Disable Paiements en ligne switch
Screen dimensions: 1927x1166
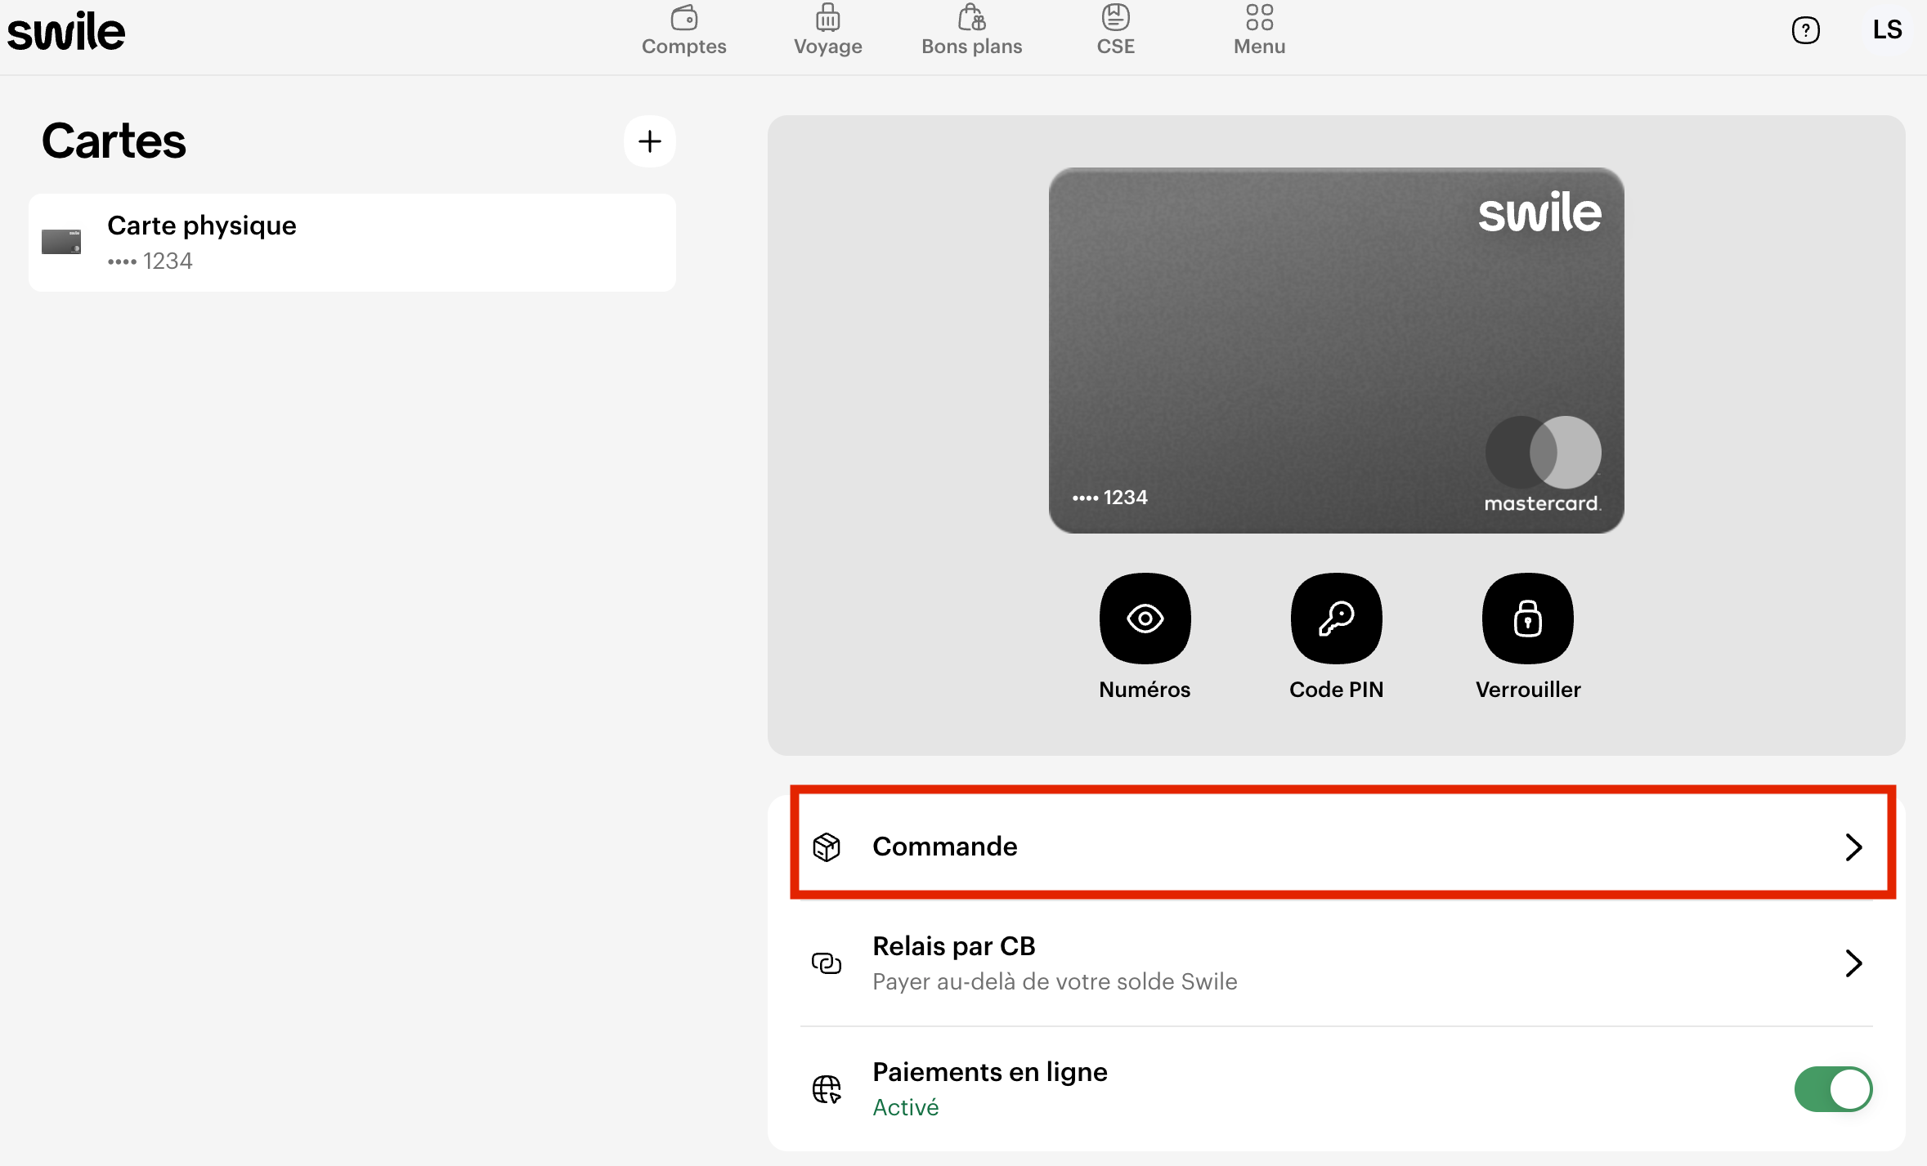[x=1832, y=1089]
